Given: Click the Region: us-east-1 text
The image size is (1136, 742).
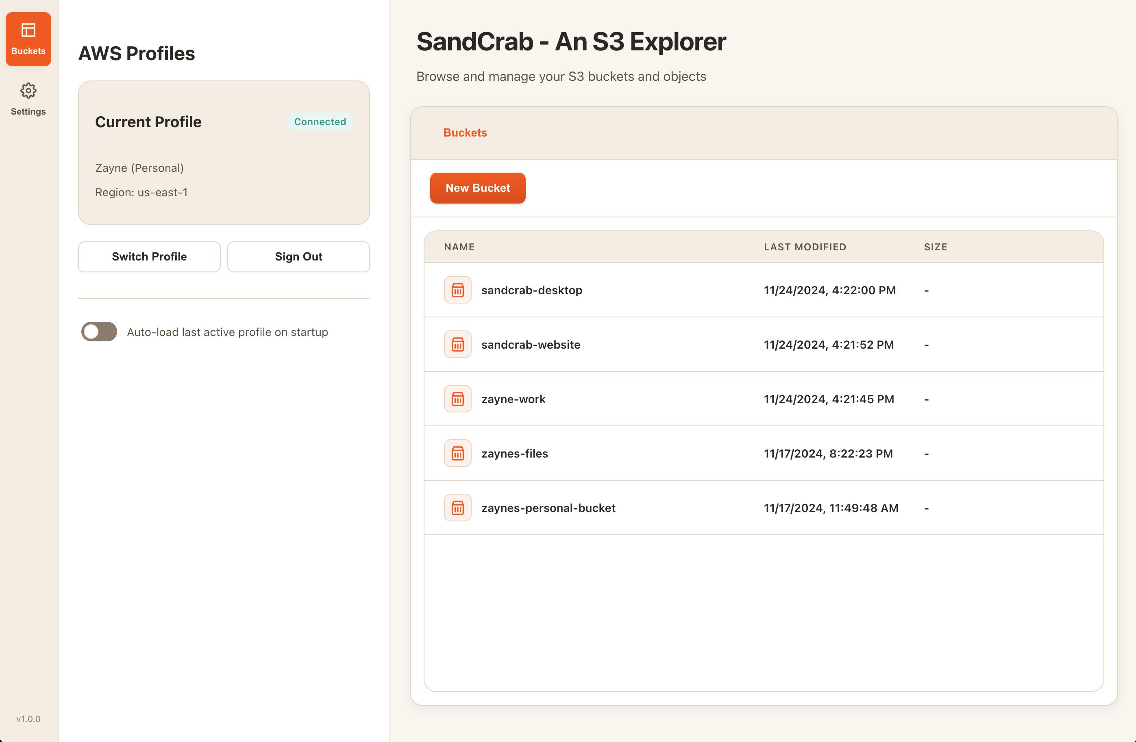Looking at the screenshot, I should point(141,192).
